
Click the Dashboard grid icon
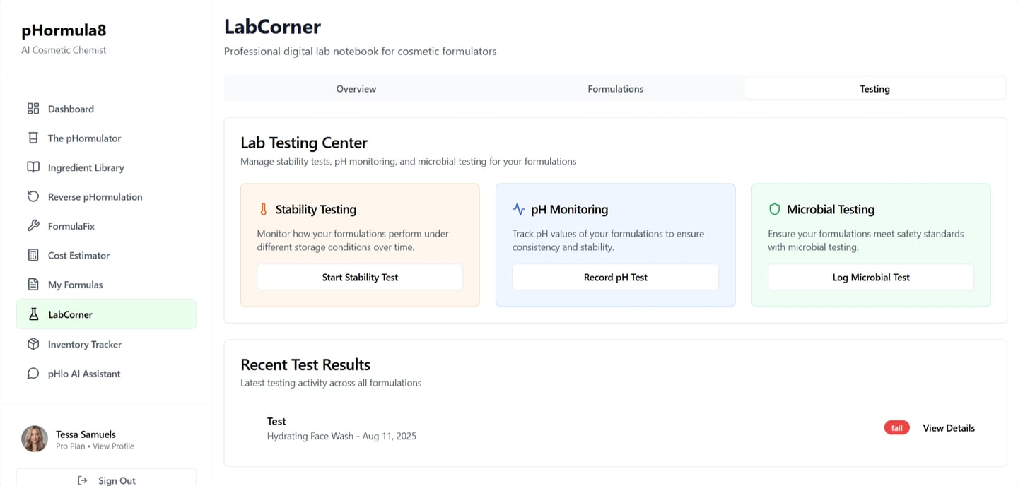(33, 109)
